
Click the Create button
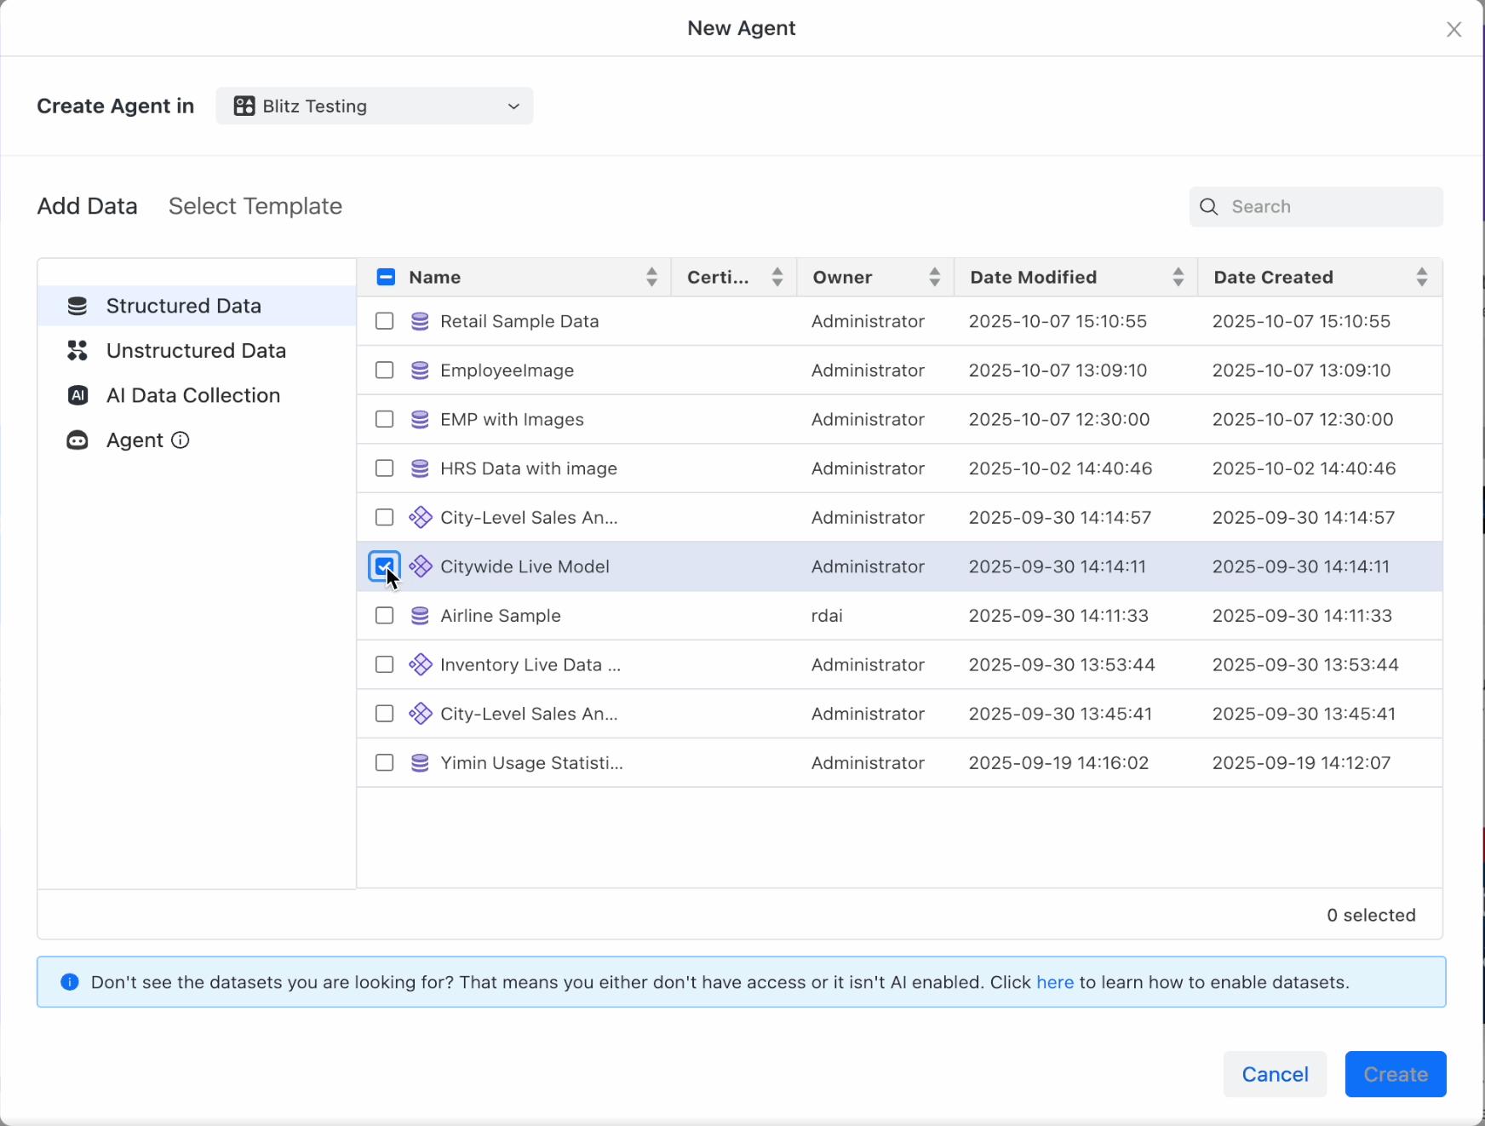pyautogui.click(x=1395, y=1074)
